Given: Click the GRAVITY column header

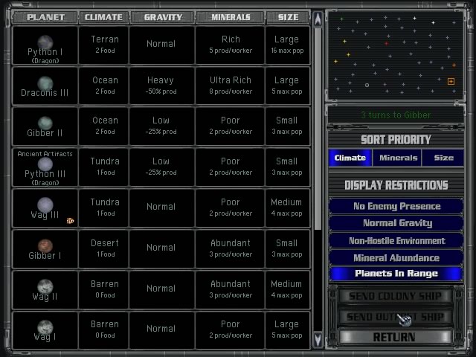Looking at the screenshot, I should (163, 17).
